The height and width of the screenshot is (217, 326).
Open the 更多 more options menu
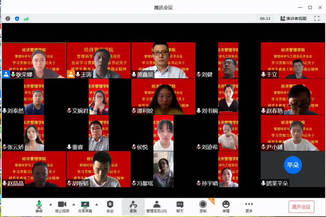[x=249, y=206]
